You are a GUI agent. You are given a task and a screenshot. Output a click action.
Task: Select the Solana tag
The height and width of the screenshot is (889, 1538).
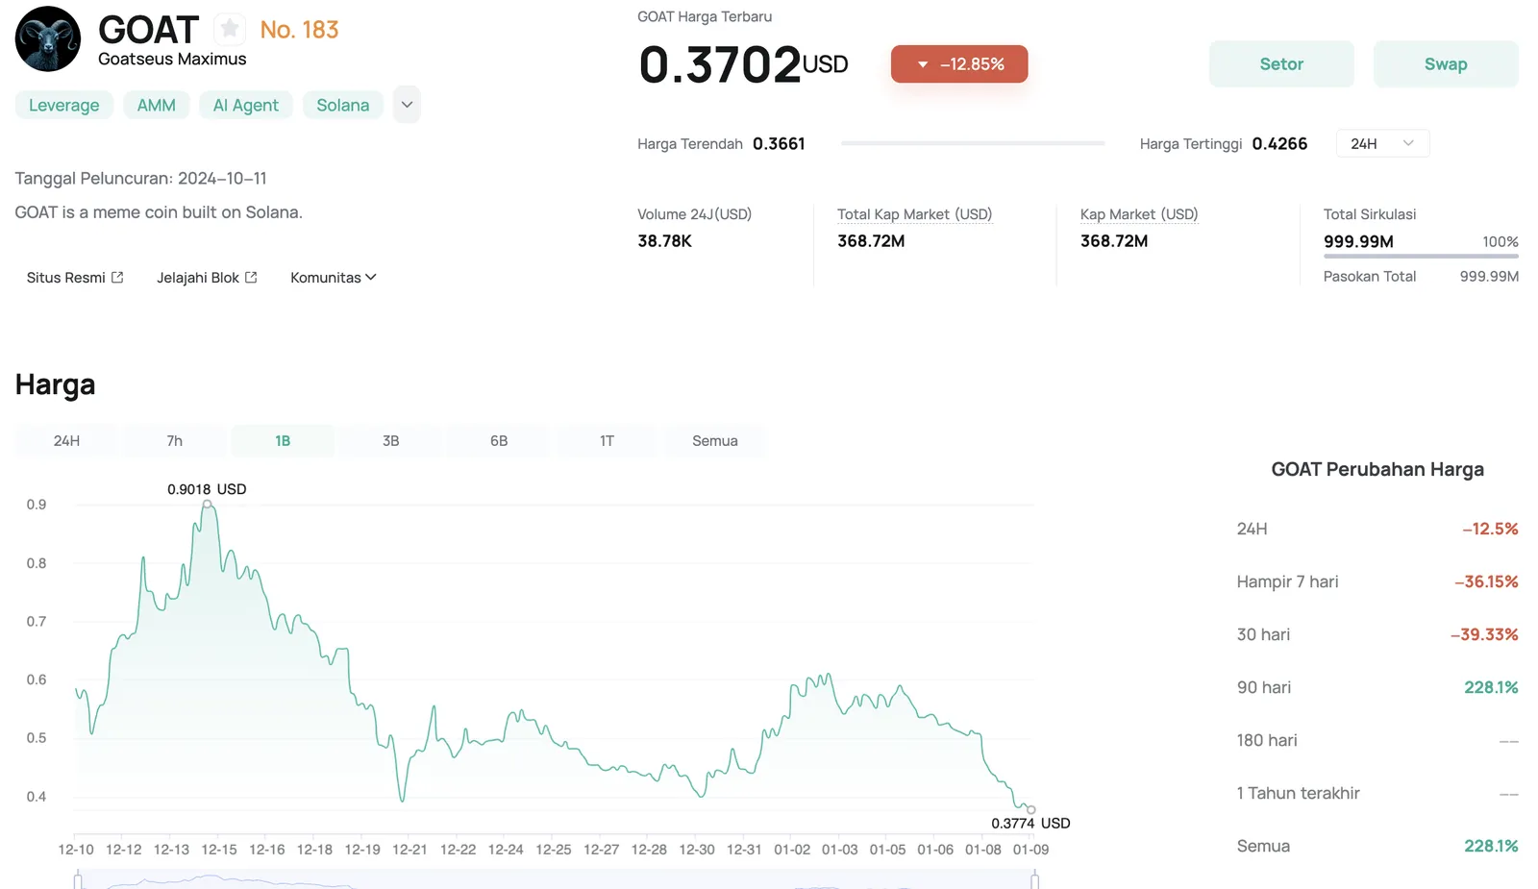click(x=343, y=105)
